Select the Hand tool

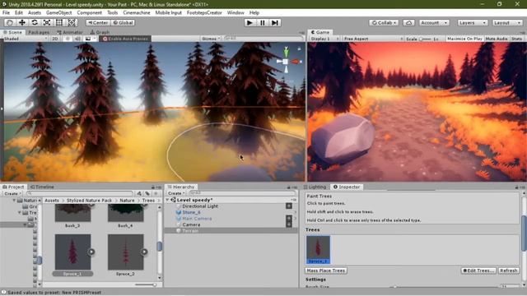click(x=10, y=22)
